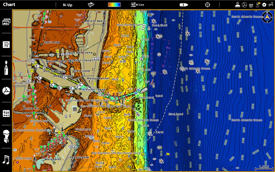The image size is (275, 172).
Task: Click the boat-shaped icon in top bar
Action: click(184, 5)
